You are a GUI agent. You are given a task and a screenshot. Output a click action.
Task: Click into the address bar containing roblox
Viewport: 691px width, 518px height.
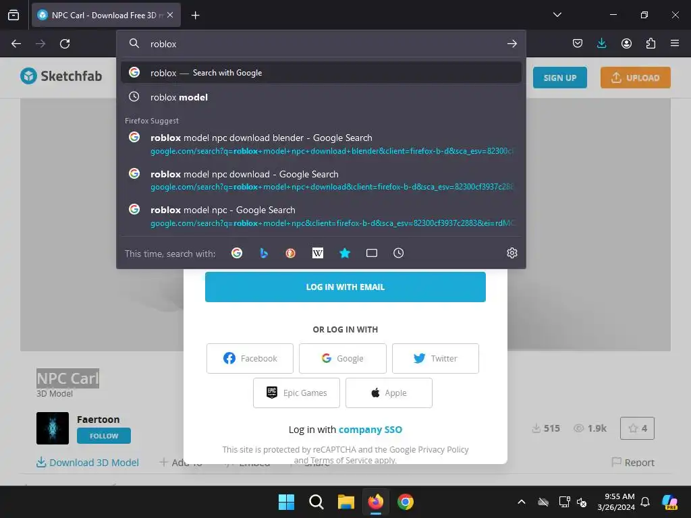point(321,44)
